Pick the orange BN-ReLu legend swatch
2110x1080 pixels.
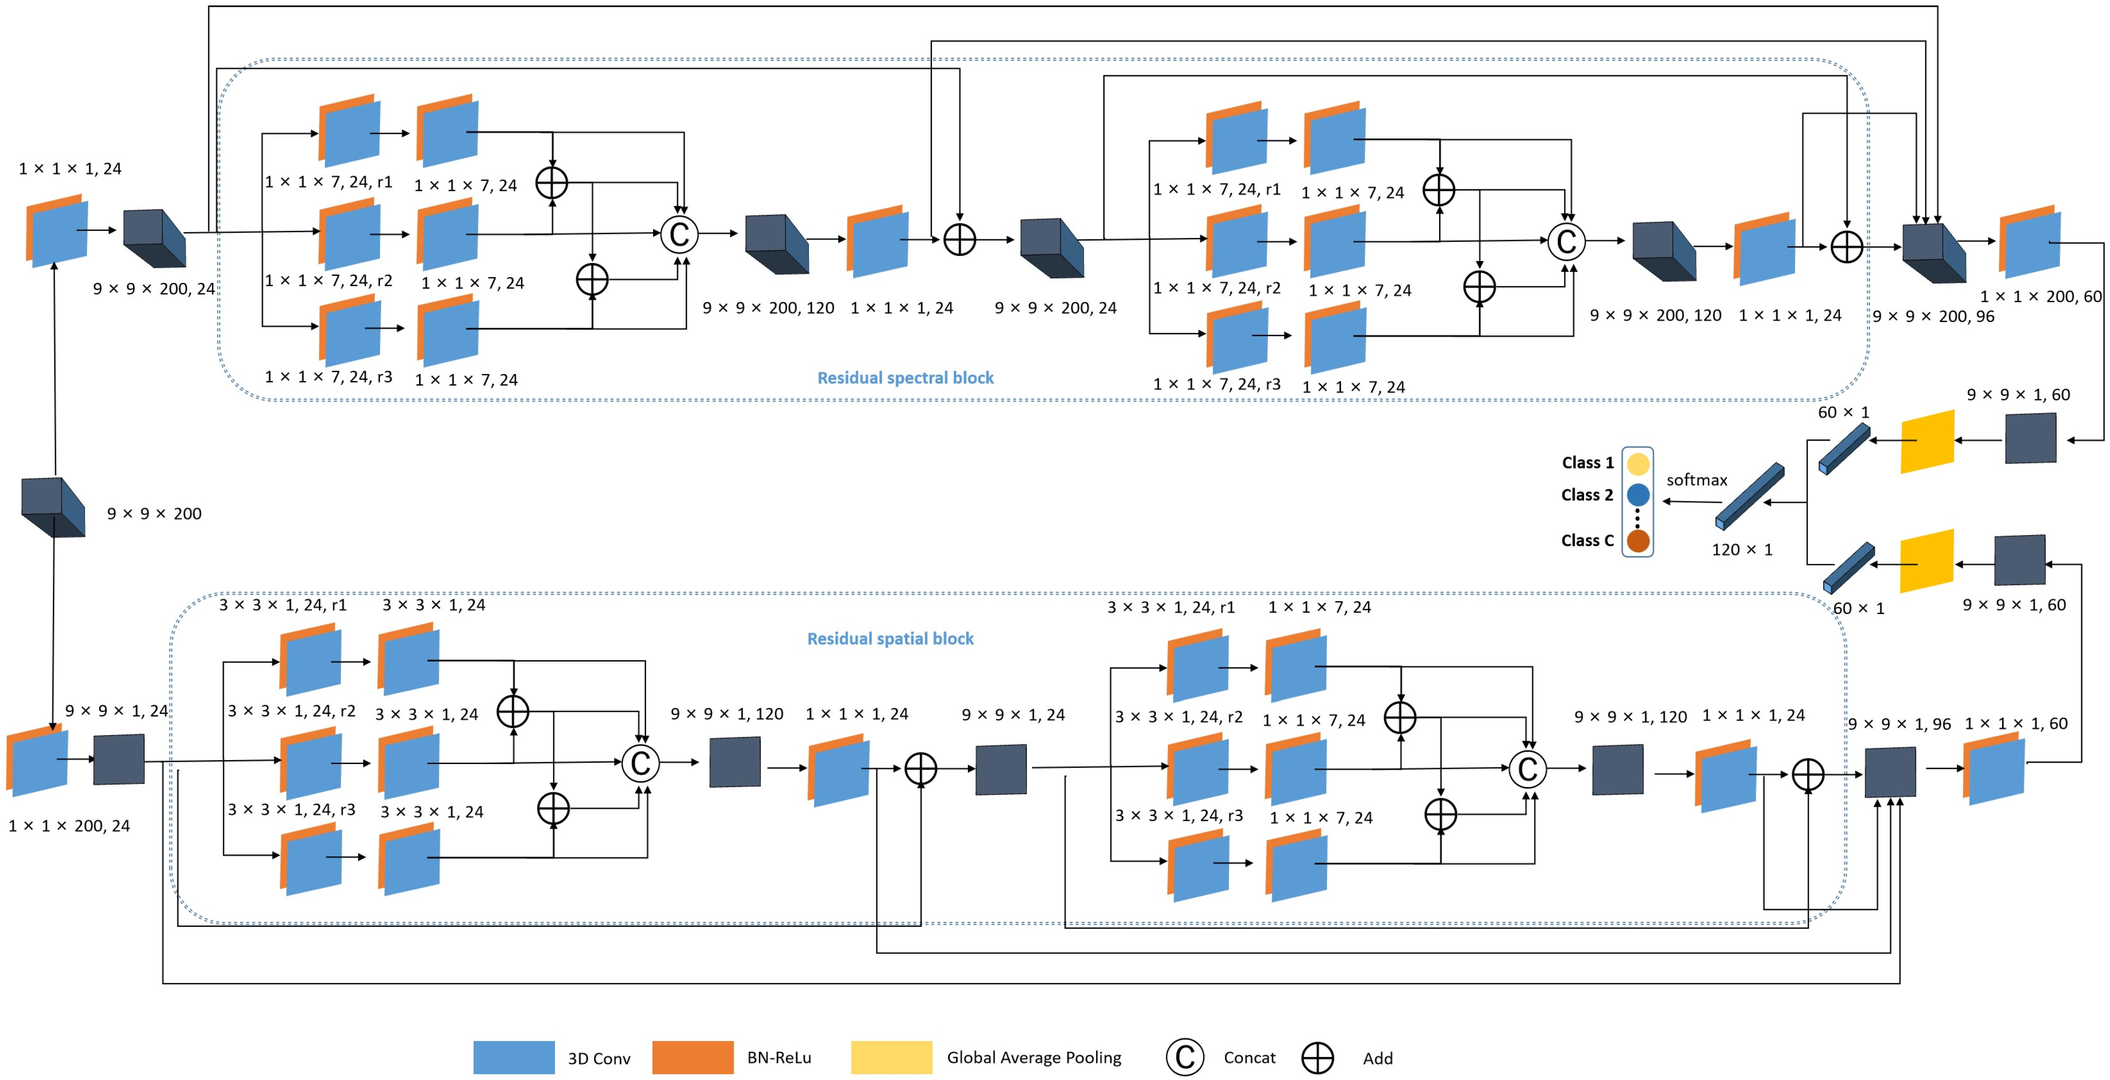(693, 1057)
